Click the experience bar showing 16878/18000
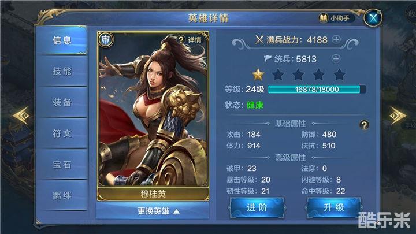The height and width of the screenshot is (234, 416). (x=317, y=89)
